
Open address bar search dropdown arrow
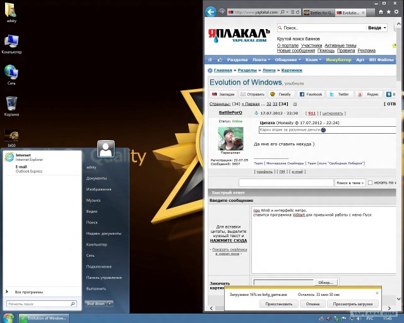pos(288,12)
